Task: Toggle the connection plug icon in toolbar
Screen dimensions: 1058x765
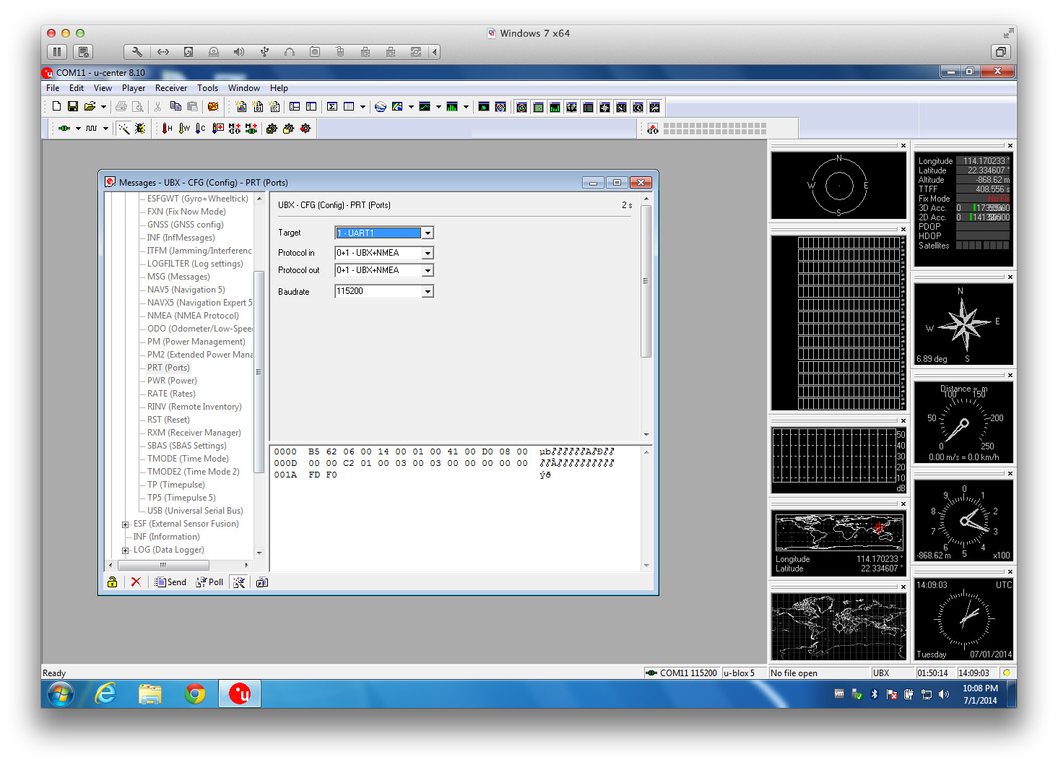Action: pyautogui.click(x=64, y=128)
